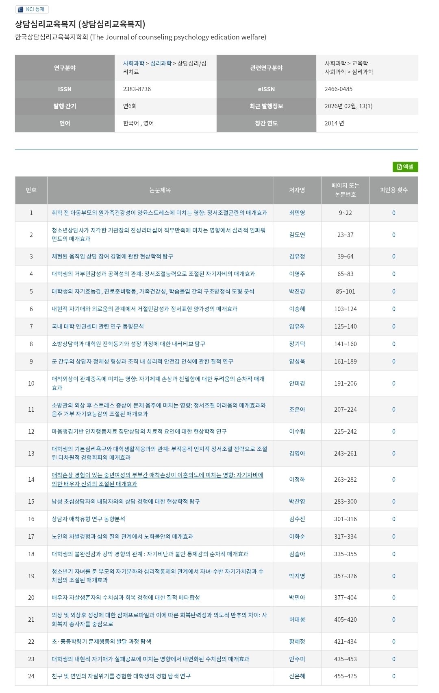Select author 황혜정 in row 22
This screenshot has height=693, width=439.
[x=297, y=642]
